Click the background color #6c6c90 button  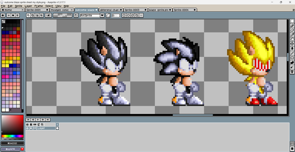point(11,149)
